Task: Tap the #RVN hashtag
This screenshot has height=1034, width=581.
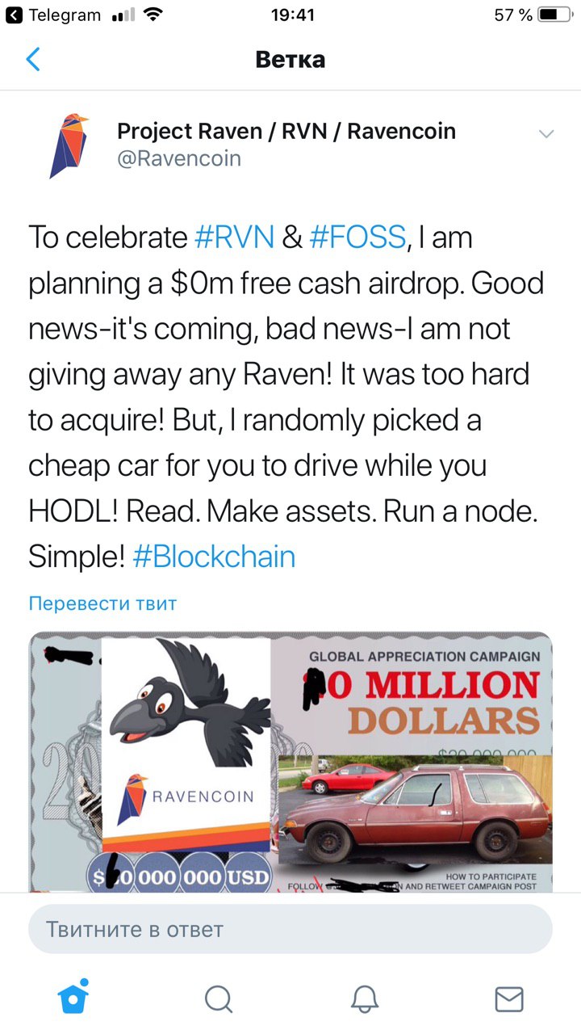Action: point(235,237)
